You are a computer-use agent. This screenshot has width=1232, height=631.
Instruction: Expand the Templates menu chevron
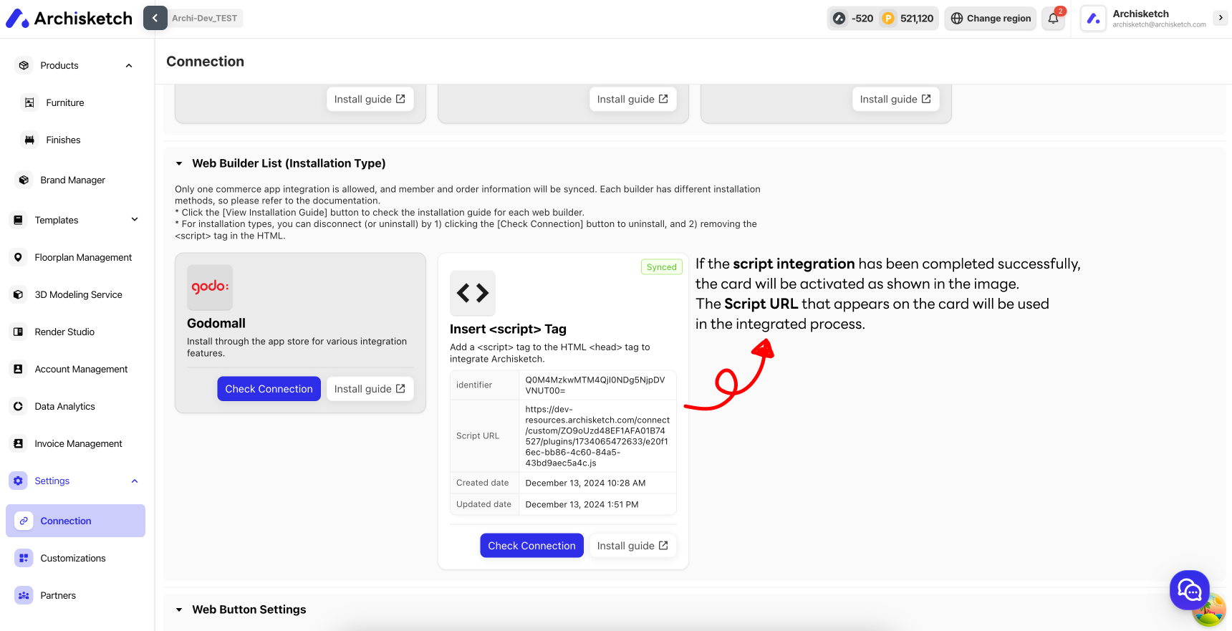pyautogui.click(x=135, y=220)
